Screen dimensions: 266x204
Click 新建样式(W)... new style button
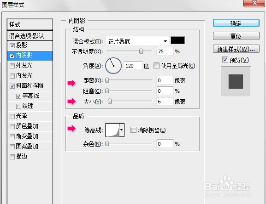236,49
